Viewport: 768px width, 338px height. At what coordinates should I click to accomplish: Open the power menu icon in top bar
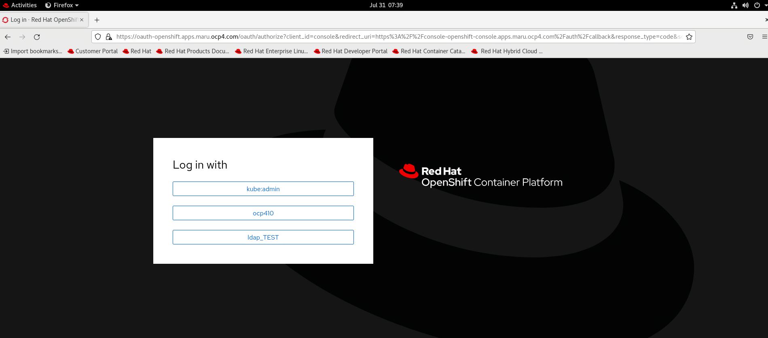(757, 5)
